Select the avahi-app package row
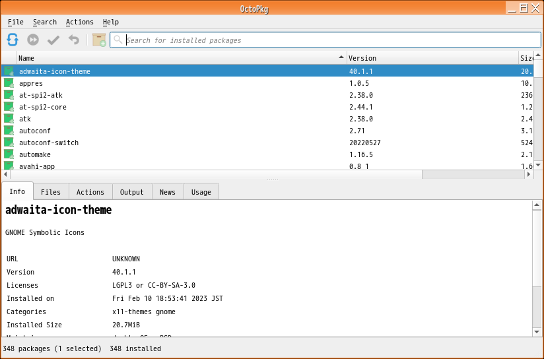The image size is (544, 359). (x=267, y=166)
